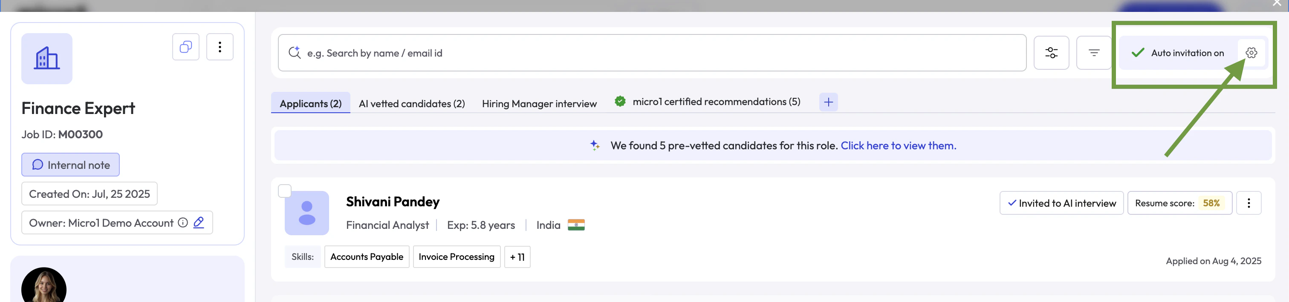Switch to Applicants (2) tab
Screen dimensions: 1289x302
point(311,103)
